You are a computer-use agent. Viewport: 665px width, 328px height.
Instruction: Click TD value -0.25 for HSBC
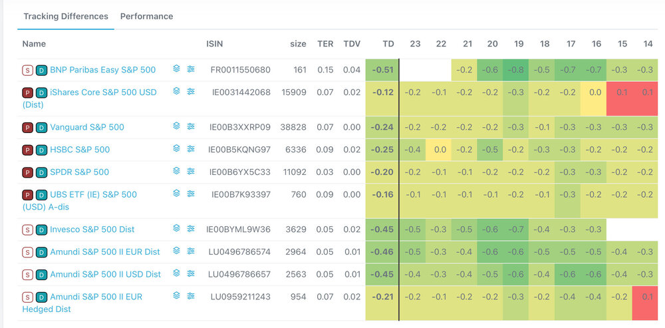(382, 150)
